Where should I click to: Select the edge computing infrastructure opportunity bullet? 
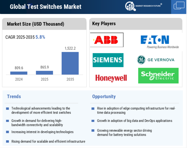[136, 110]
